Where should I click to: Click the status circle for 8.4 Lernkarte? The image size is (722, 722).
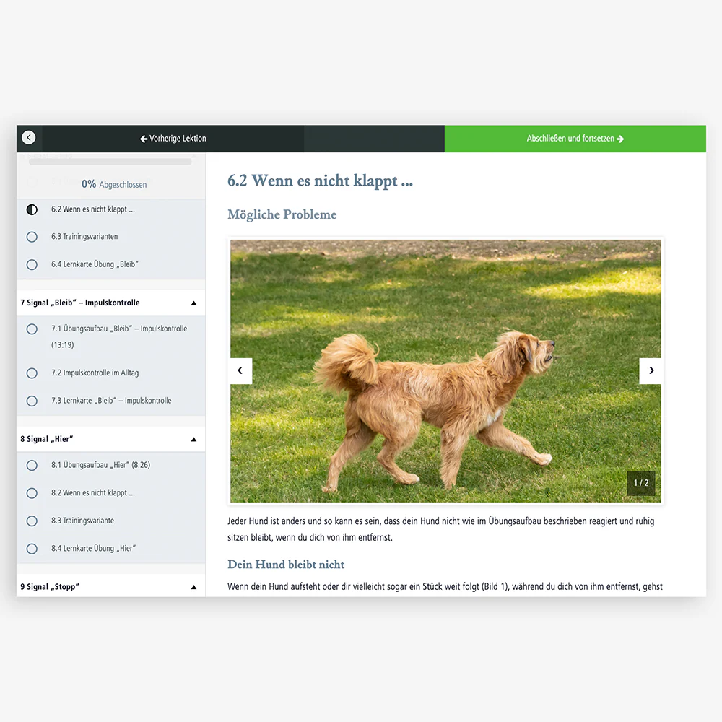pos(32,549)
